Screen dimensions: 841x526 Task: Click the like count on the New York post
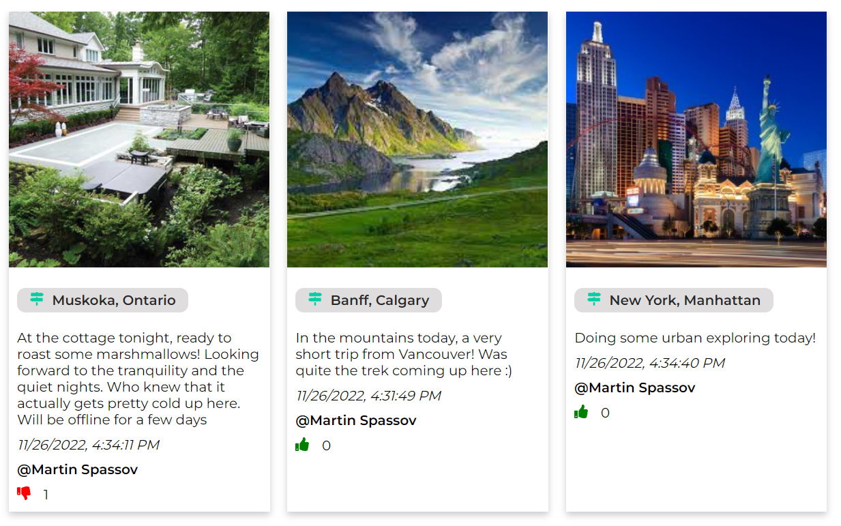coord(605,412)
